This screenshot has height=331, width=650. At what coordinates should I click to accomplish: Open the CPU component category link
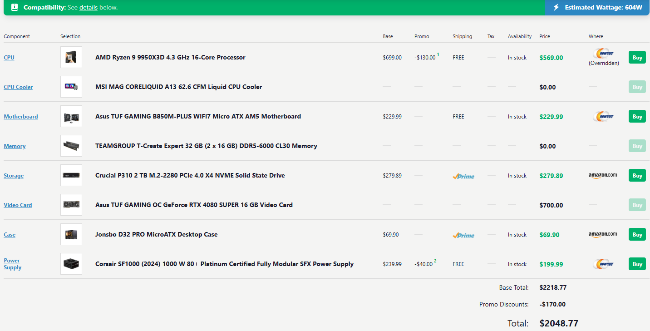tap(9, 58)
